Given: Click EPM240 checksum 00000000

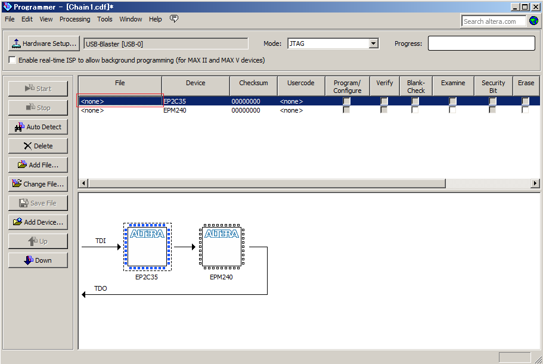Looking at the screenshot, I should 246,110.
